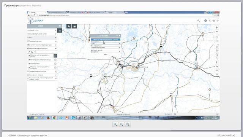Minimize the statistics dialog

click(117, 36)
